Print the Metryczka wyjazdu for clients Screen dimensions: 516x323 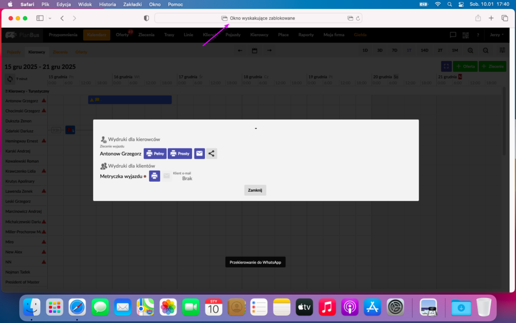click(x=155, y=176)
